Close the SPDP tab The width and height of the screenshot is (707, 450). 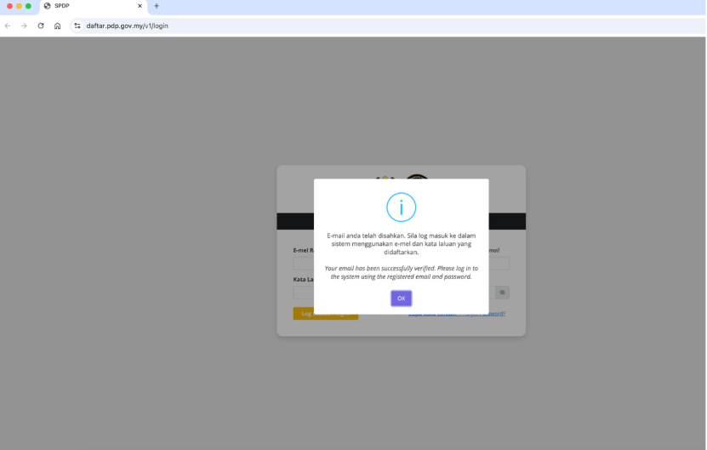coord(140,6)
